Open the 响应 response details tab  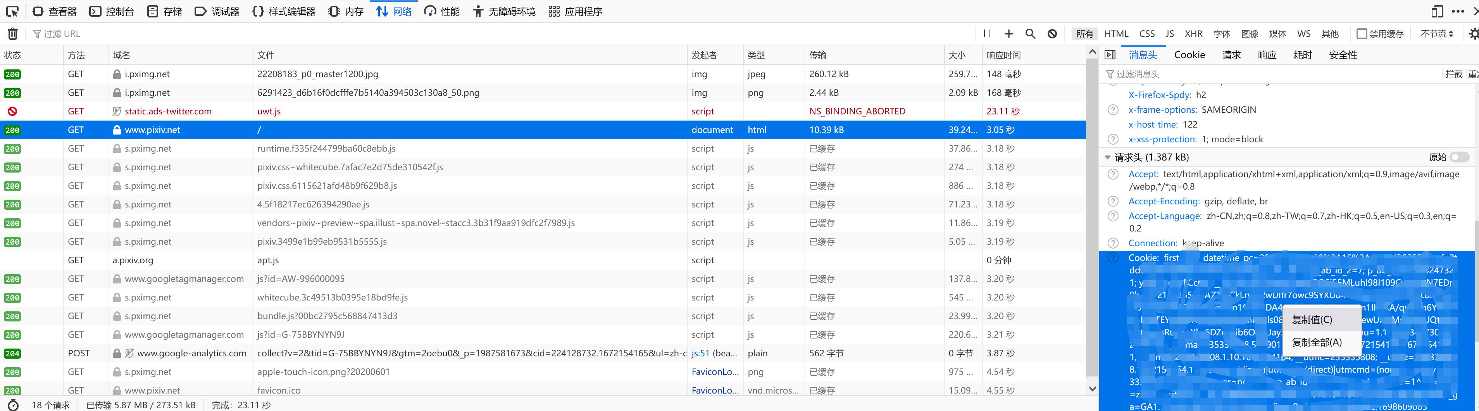pyautogui.click(x=1267, y=55)
